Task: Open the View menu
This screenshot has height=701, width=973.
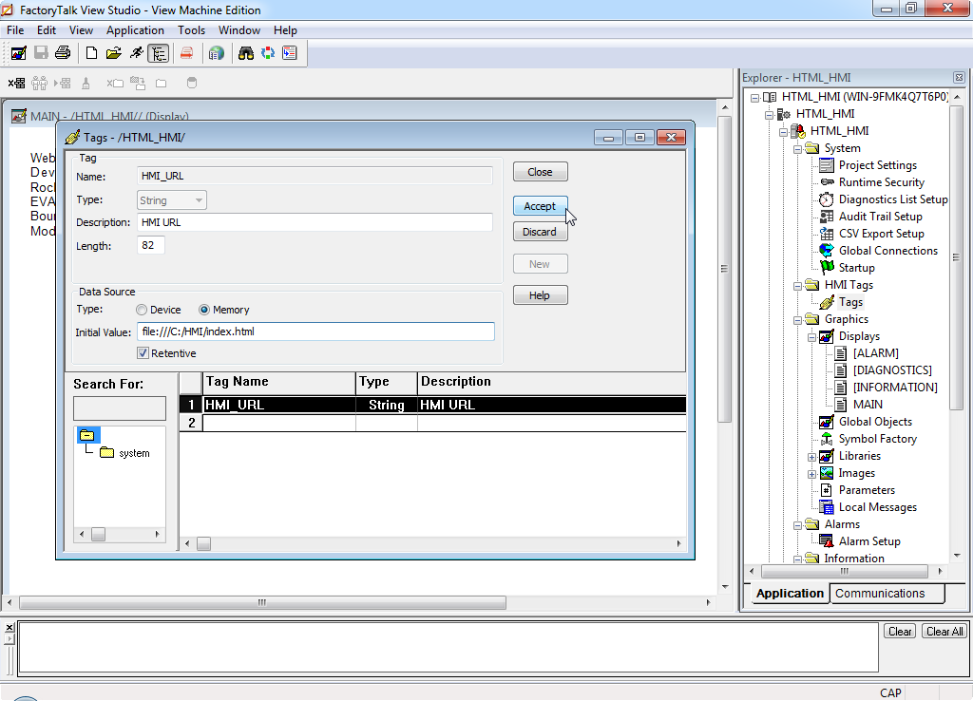Action: click(x=81, y=30)
